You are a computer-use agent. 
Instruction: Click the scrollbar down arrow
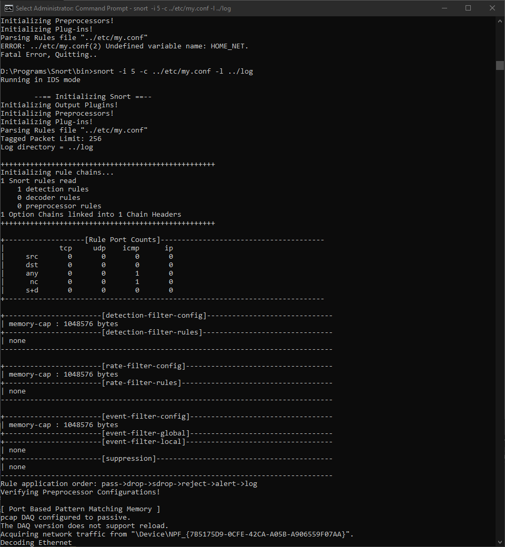pos(500,542)
